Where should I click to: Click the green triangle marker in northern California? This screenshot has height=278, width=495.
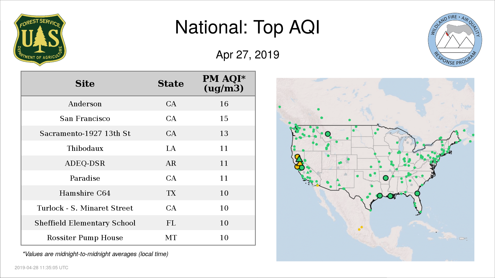[299, 159]
